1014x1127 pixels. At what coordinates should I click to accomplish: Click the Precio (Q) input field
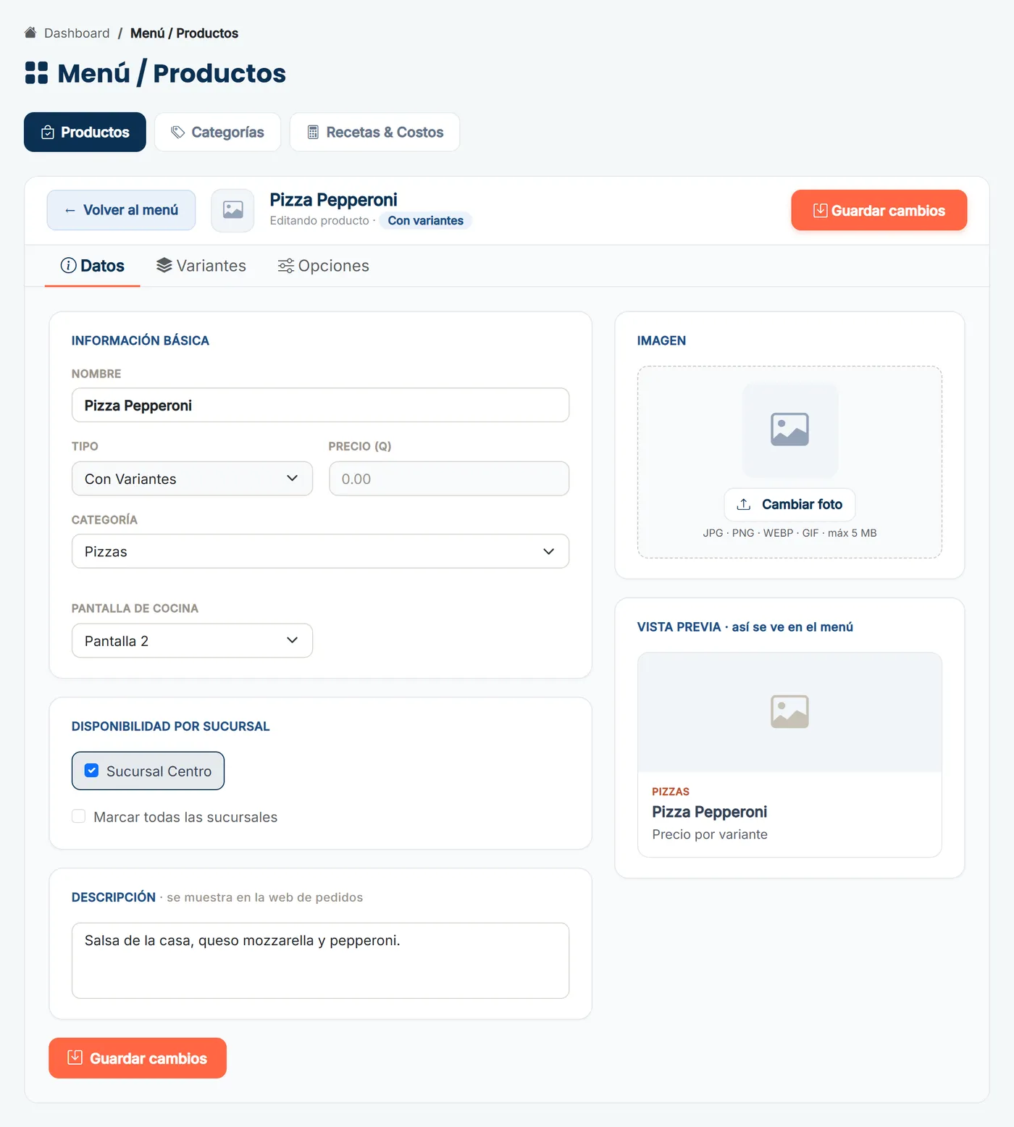(449, 479)
